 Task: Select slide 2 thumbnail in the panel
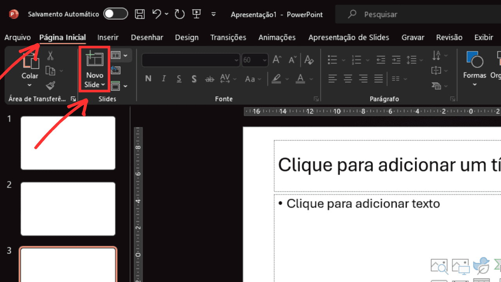coord(68,209)
